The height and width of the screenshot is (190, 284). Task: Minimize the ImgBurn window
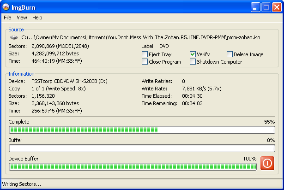[x=255, y=7]
